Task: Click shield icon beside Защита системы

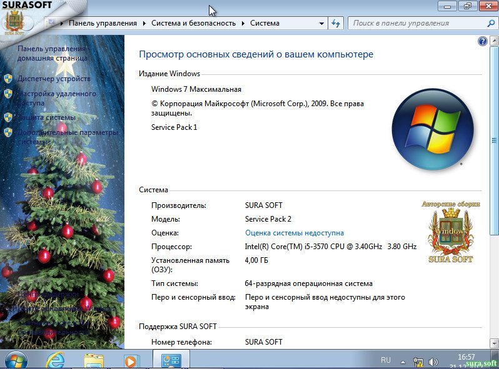Action: coord(8,117)
